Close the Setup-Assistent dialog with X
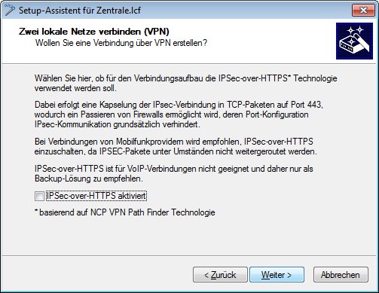 point(363,11)
